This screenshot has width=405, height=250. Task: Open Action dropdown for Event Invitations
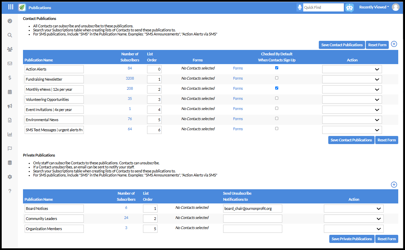pos(352,110)
